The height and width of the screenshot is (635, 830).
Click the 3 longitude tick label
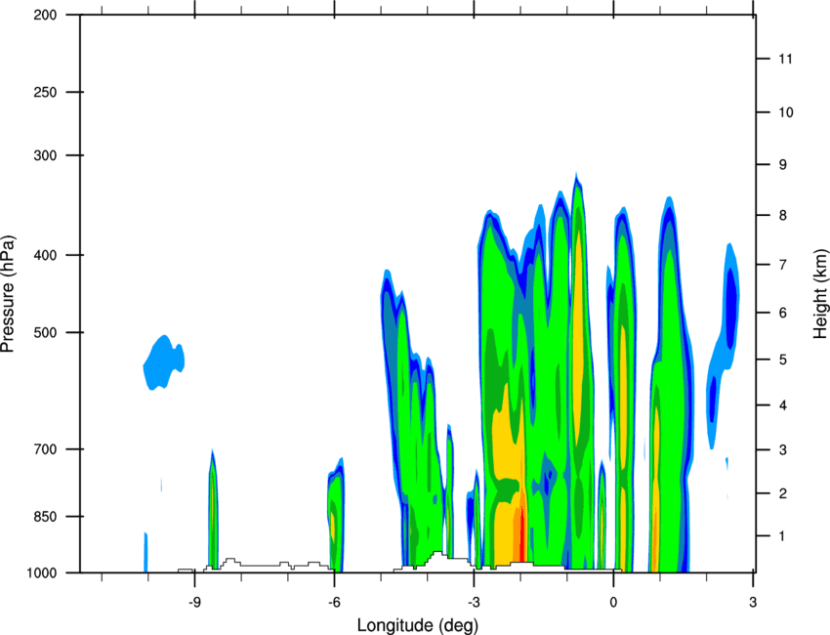pos(753,602)
